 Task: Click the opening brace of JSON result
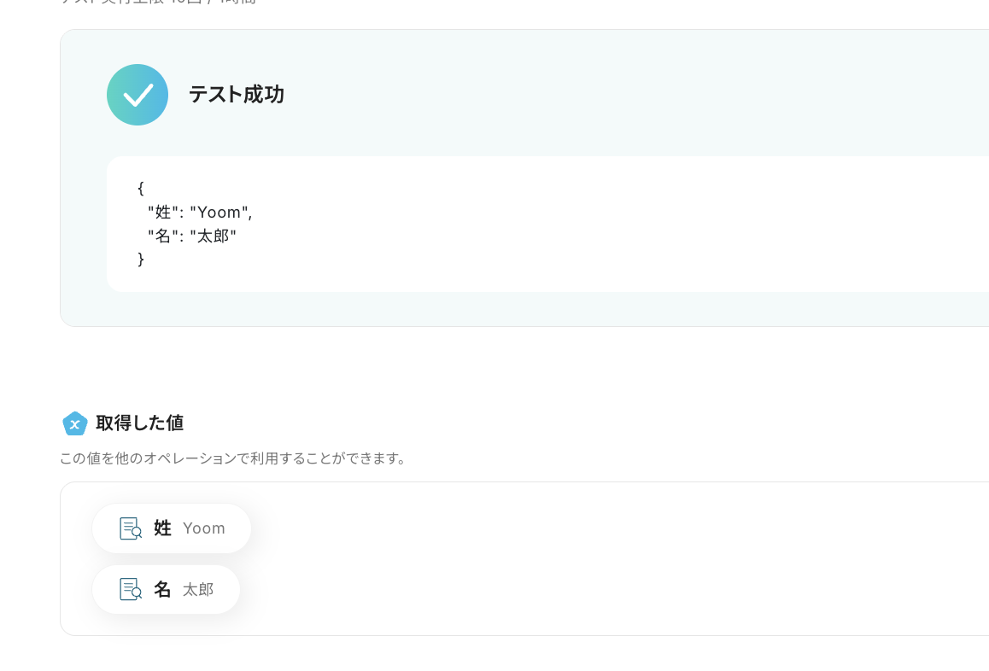(x=141, y=188)
